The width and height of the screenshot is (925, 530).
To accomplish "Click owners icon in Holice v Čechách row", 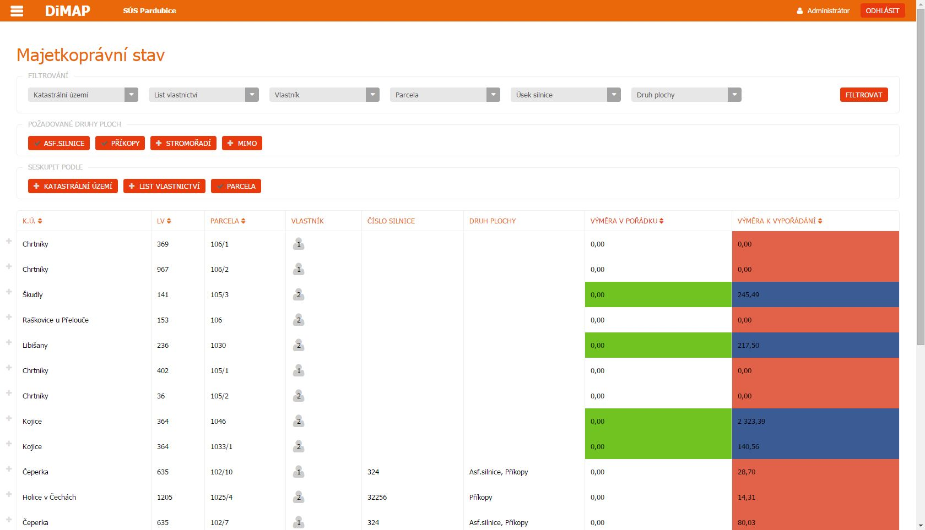I will coord(299,497).
